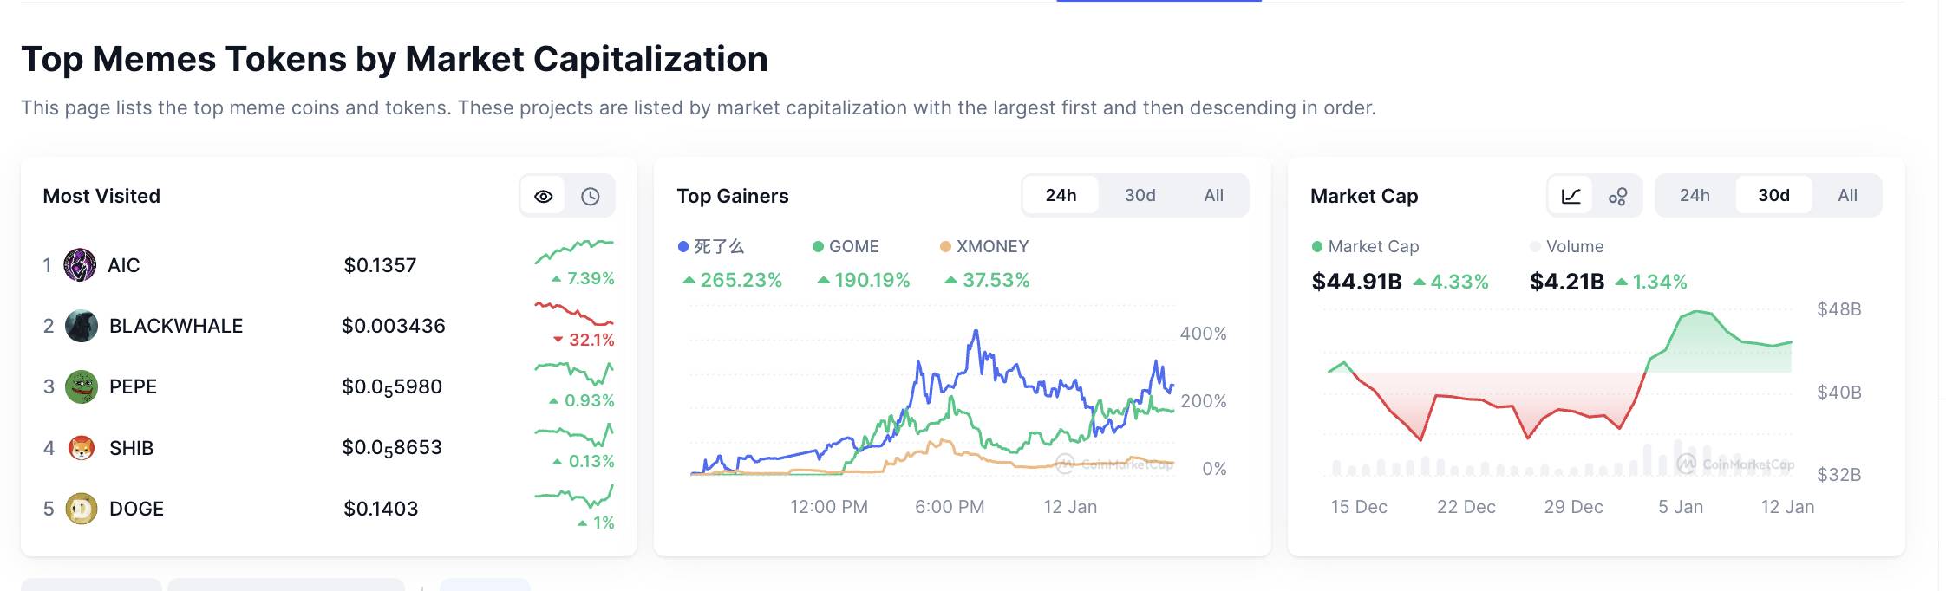Screen dimensions: 1946x591
Task: Select All tab in Top Gainers
Action: [x=1213, y=196]
